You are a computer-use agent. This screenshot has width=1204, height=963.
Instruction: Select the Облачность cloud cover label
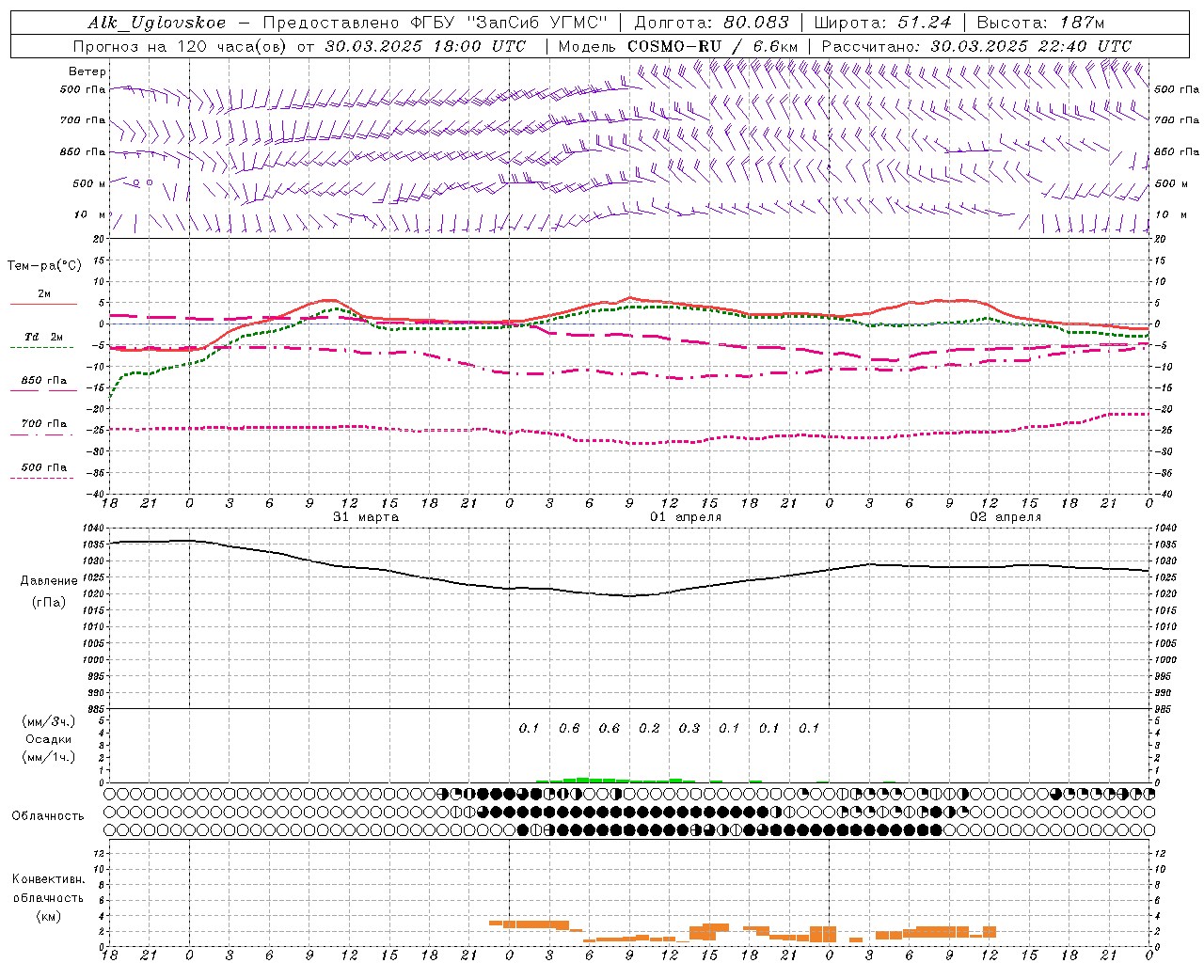tap(48, 815)
